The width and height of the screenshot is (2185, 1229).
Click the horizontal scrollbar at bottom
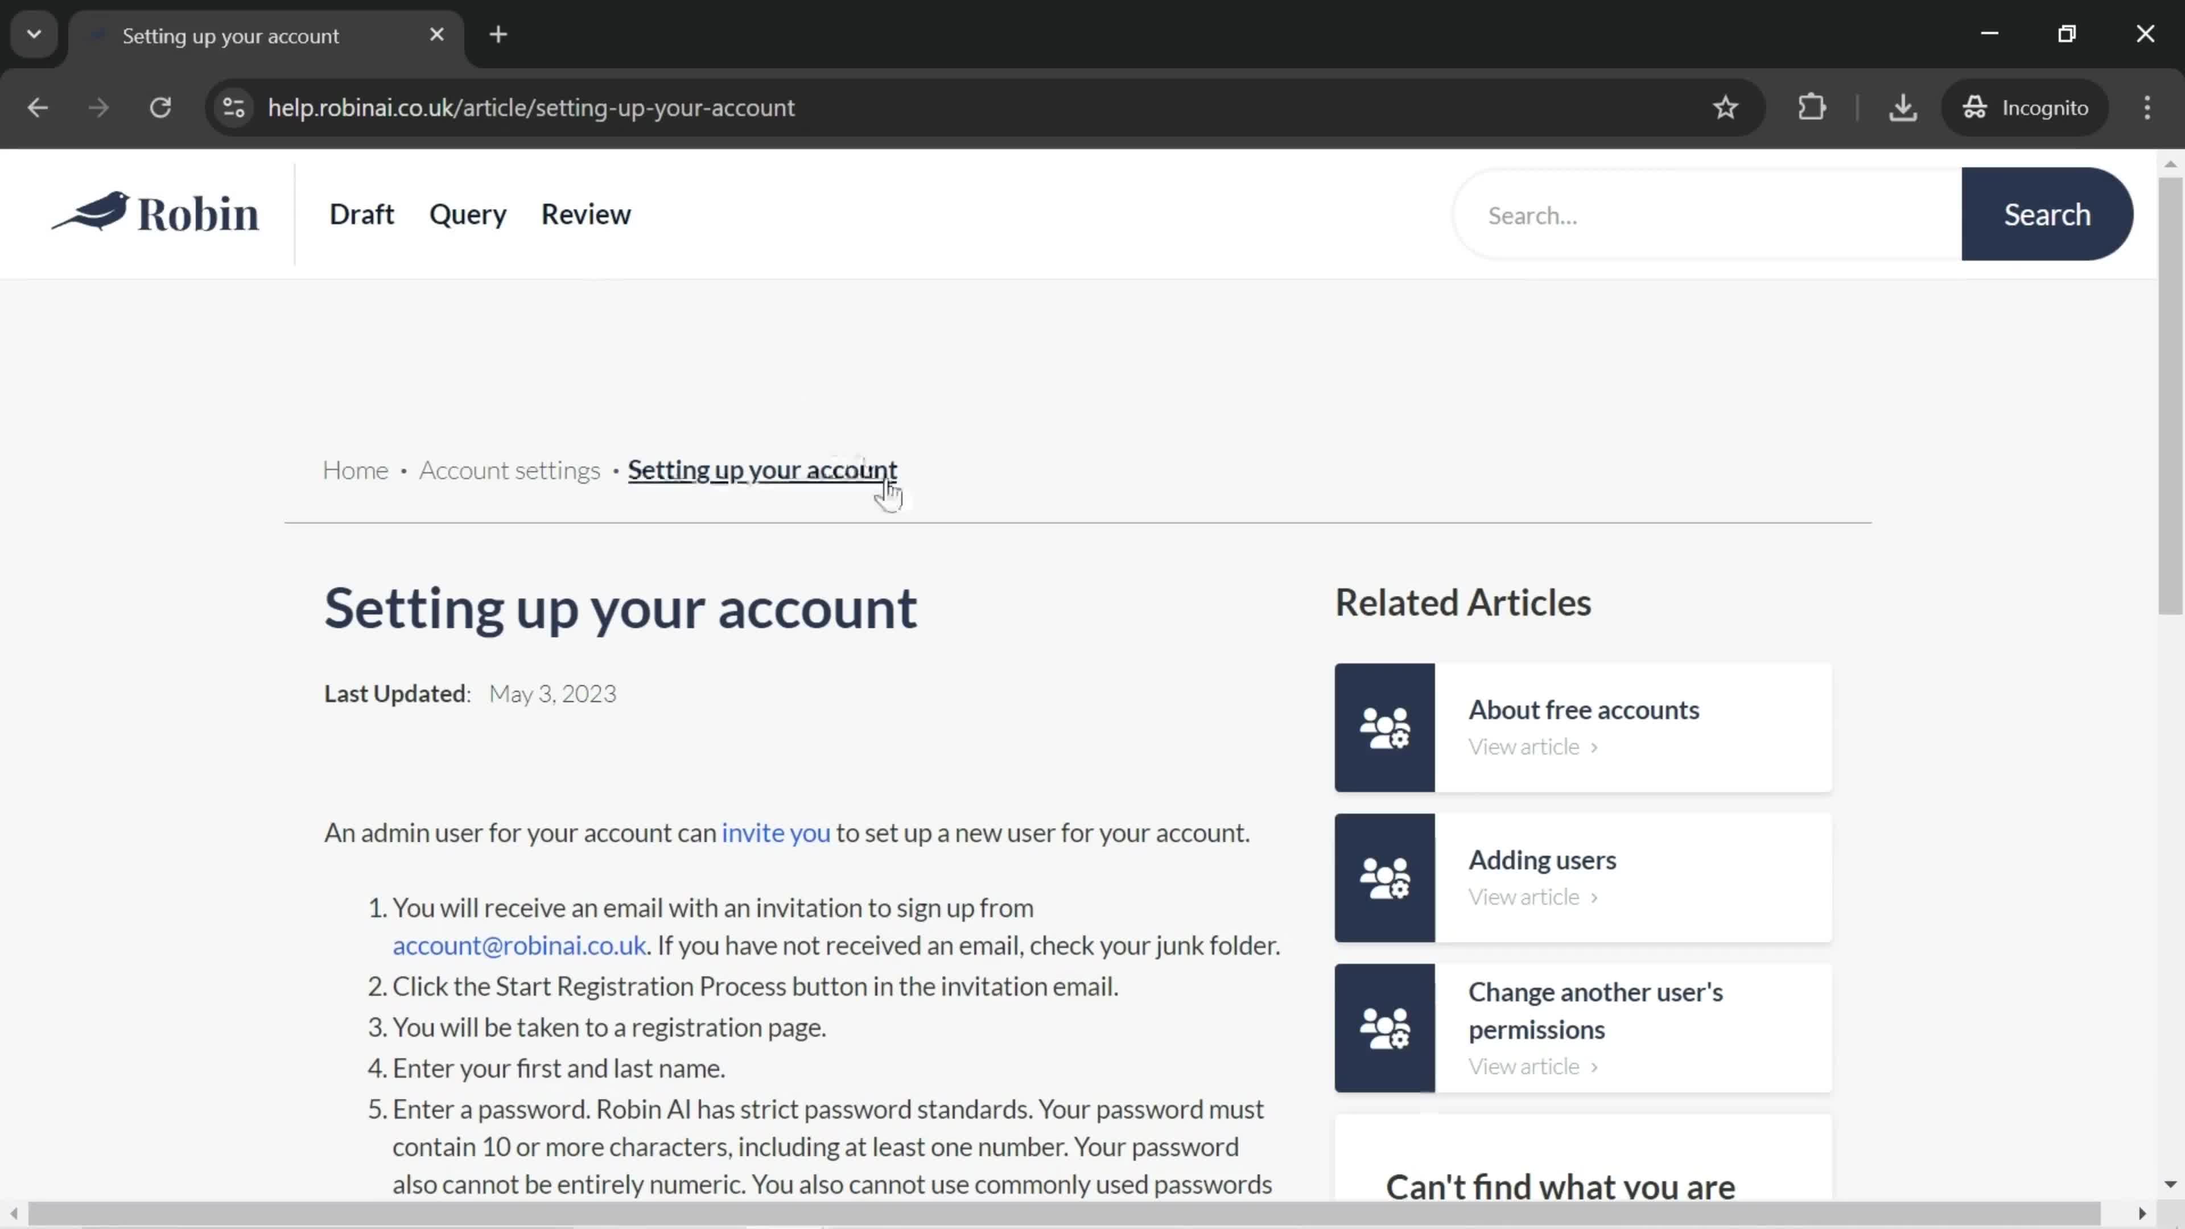coord(1063,1214)
